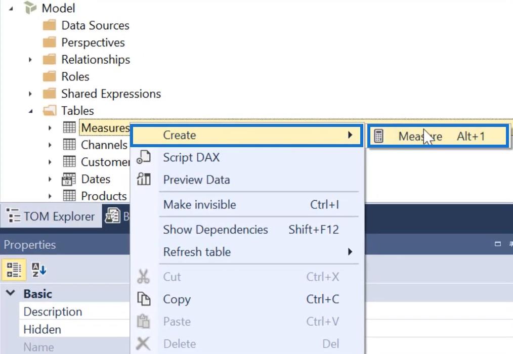
Task: Collapse the Model root node
Action: (11, 9)
